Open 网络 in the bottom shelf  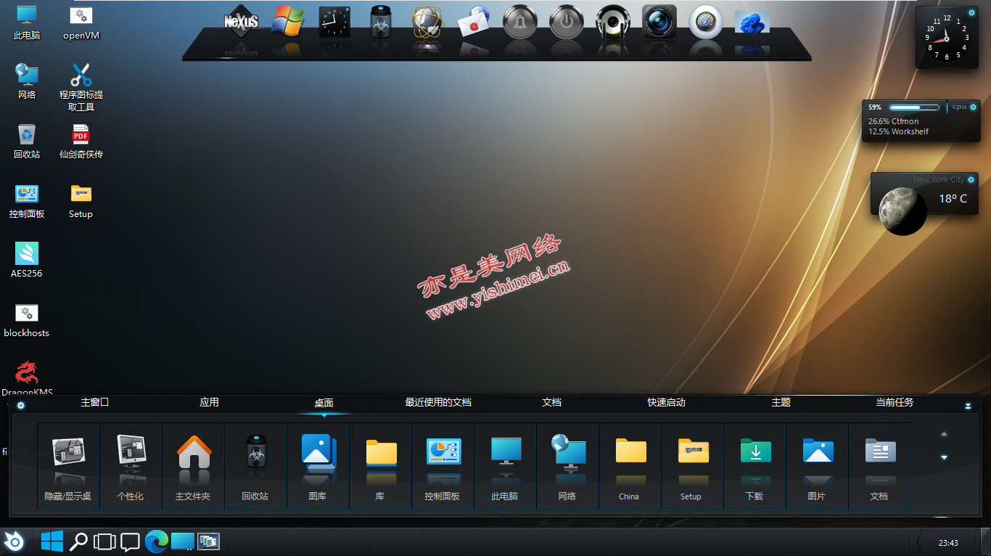567,466
